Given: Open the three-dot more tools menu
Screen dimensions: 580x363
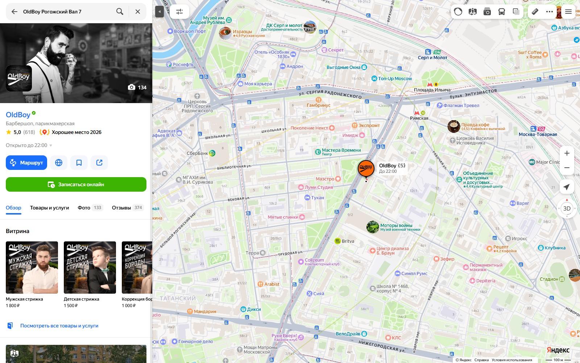Looking at the screenshot, I should click(550, 12).
